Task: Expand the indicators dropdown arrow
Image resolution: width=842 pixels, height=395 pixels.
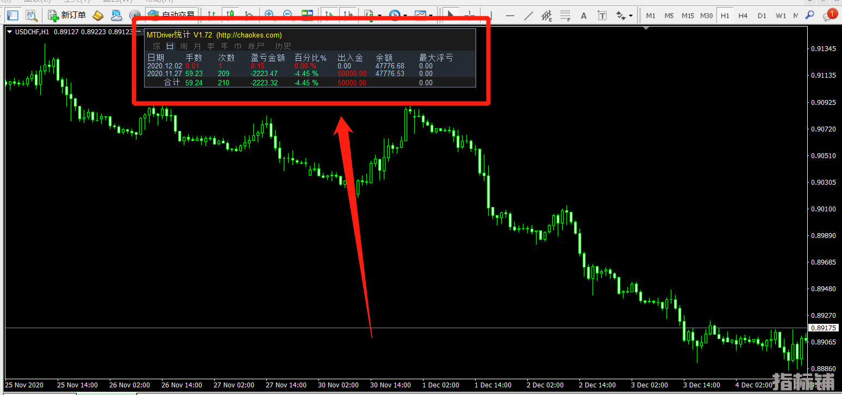Action: (379, 16)
